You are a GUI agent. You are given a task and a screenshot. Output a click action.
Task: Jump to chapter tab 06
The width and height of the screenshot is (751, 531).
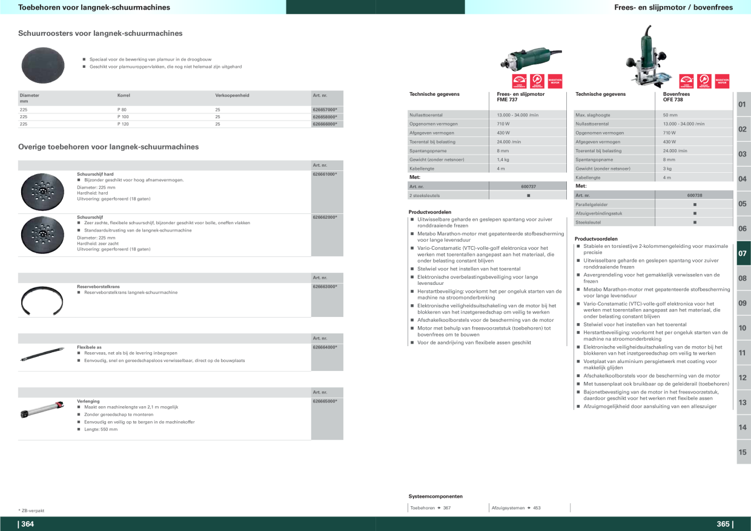pos(743,229)
